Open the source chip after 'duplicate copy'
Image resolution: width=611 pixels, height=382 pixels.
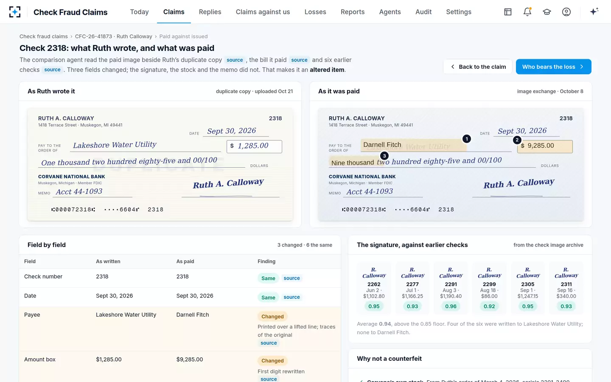[235, 60]
